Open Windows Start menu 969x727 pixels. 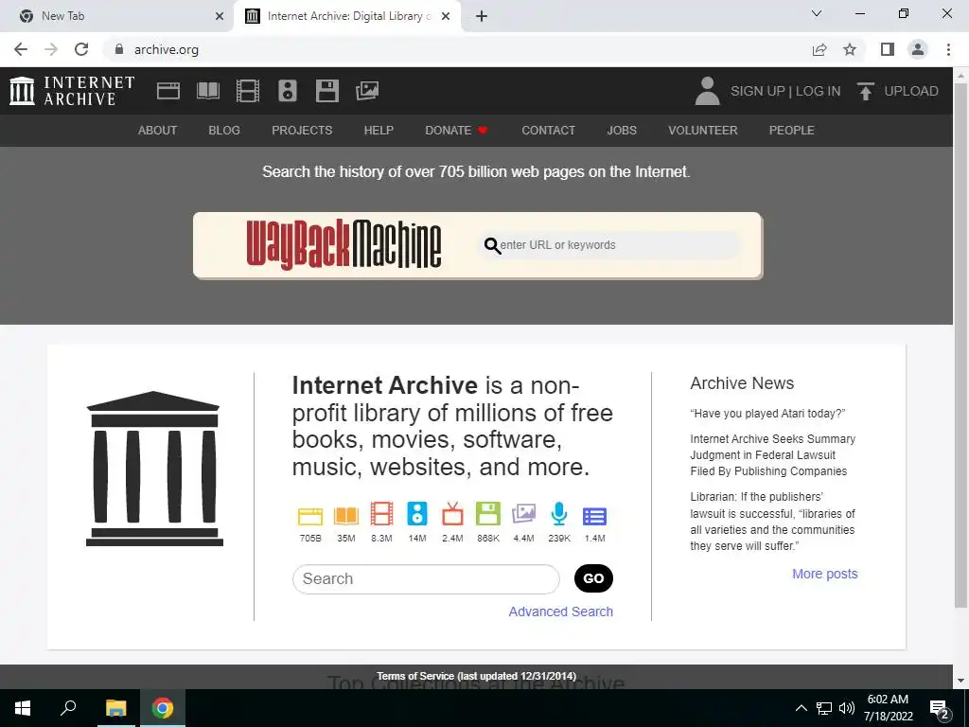click(x=23, y=708)
